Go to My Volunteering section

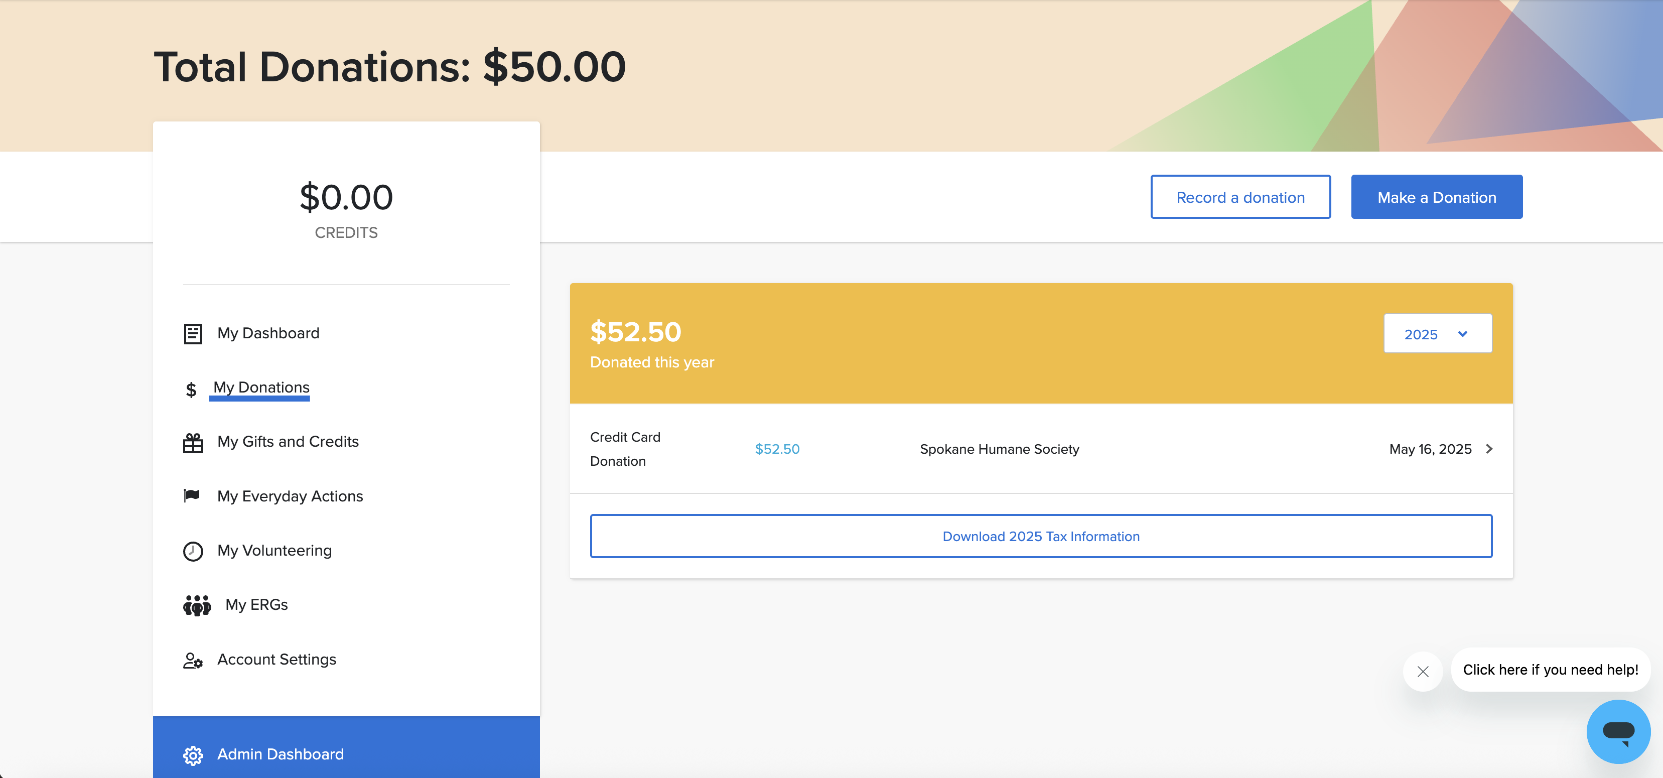pyautogui.click(x=273, y=550)
